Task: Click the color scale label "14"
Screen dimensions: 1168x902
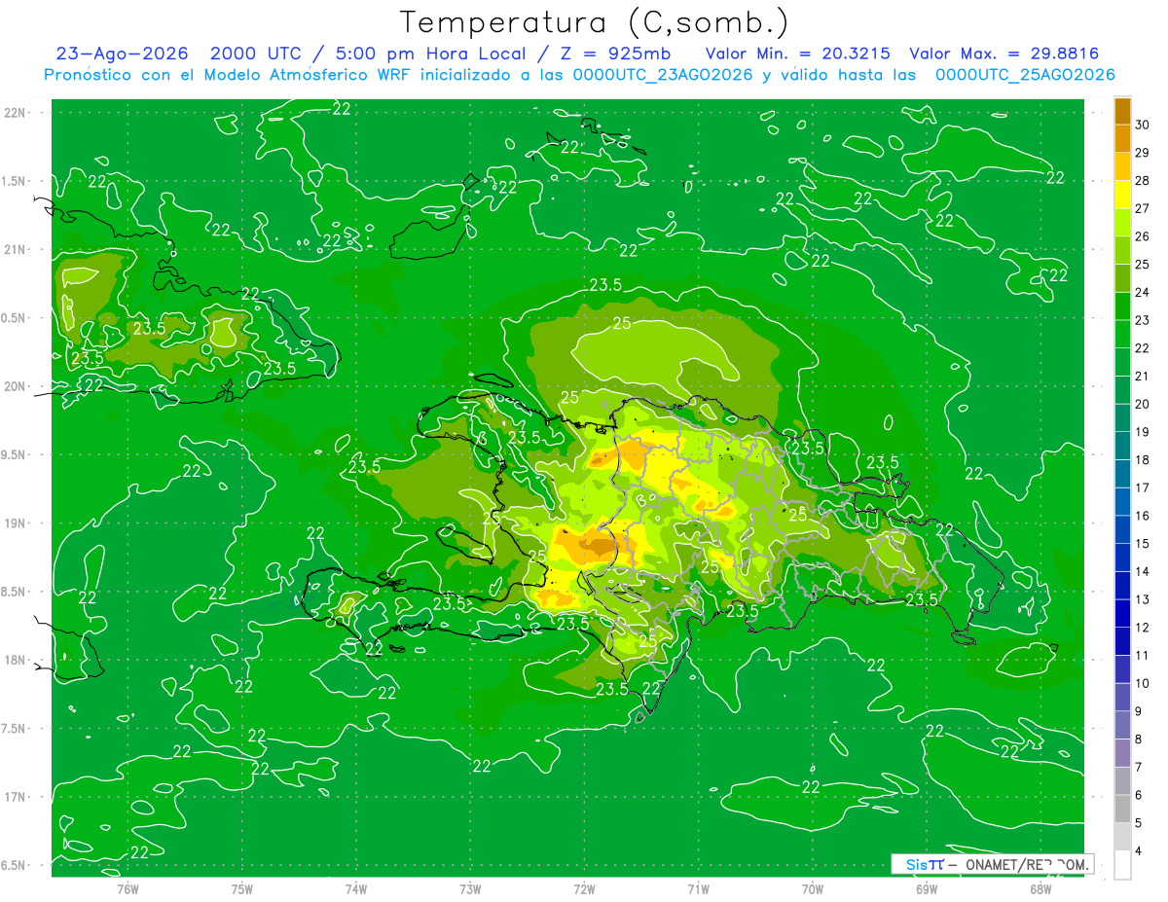Action: click(x=1143, y=572)
